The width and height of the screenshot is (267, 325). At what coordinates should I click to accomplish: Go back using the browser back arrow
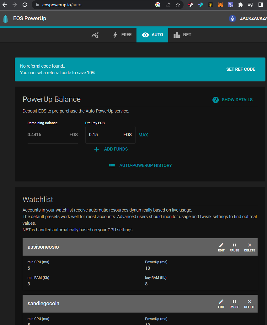[x=5, y=5]
